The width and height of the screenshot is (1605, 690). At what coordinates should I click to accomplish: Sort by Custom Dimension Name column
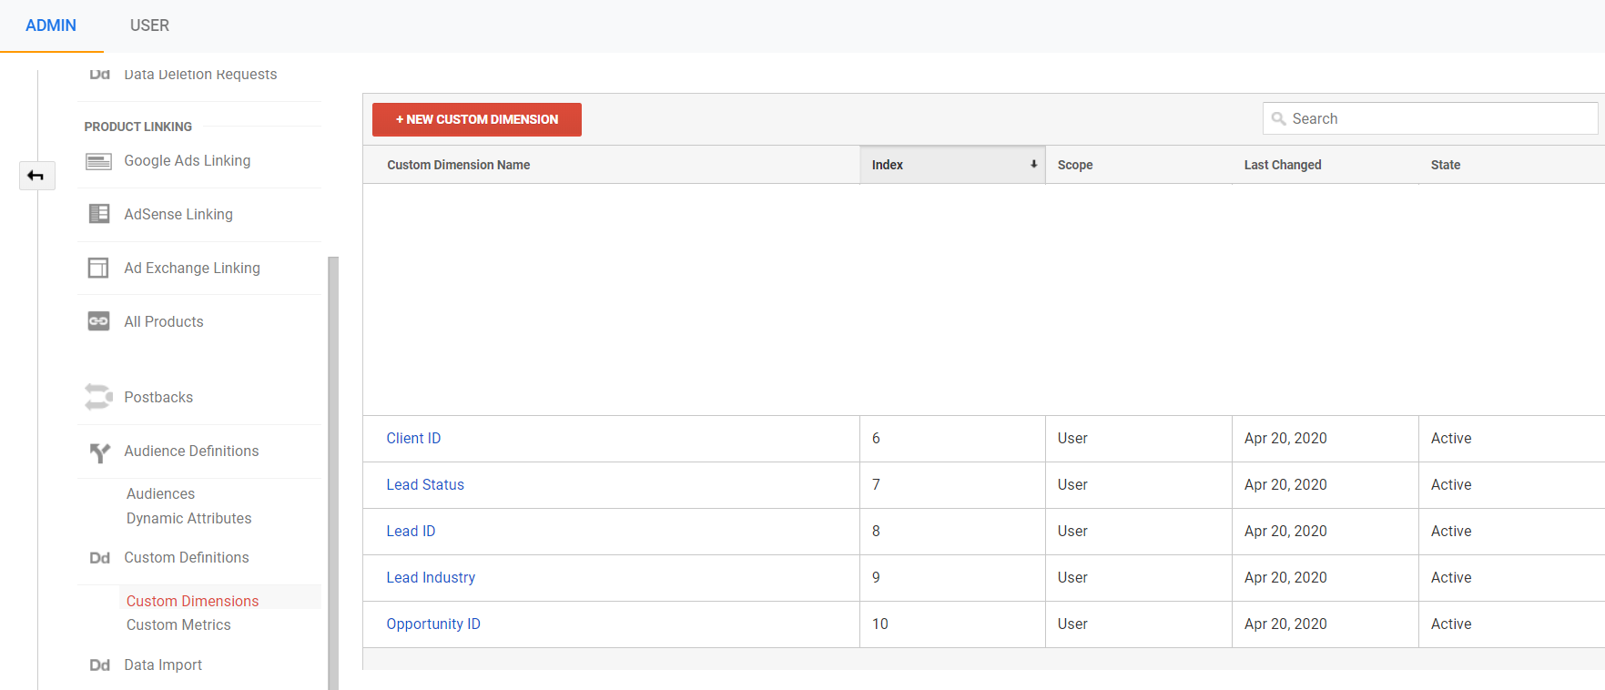[459, 165]
